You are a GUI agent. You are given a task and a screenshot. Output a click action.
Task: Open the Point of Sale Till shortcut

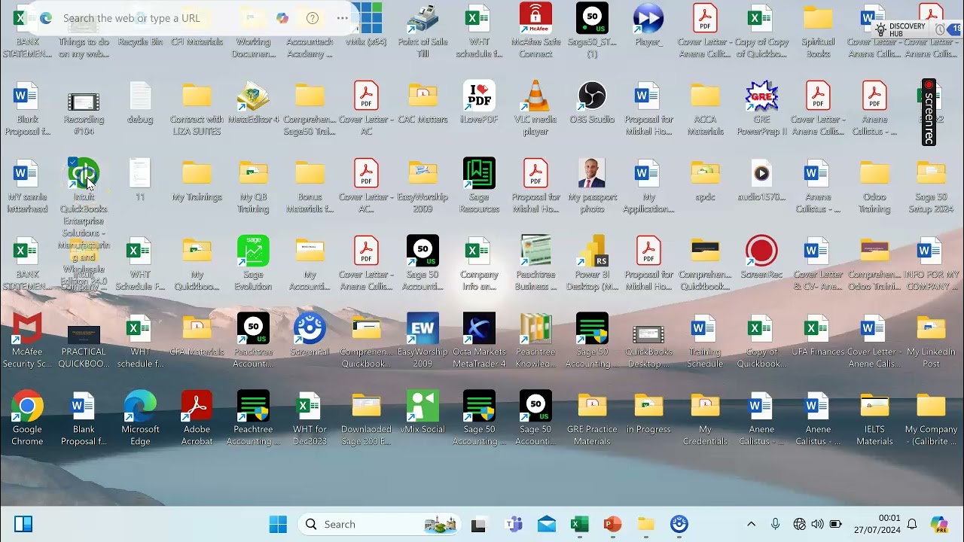(423, 31)
